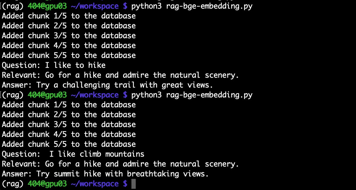Click the $ sign on the final prompt
The height and width of the screenshot is (190, 356).
point(125,184)
